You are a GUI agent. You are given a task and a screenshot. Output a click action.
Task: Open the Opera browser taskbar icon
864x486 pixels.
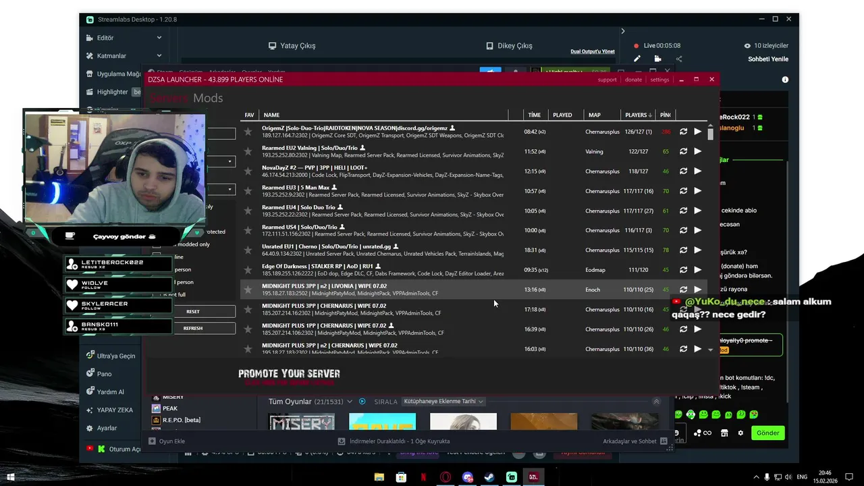446,477
